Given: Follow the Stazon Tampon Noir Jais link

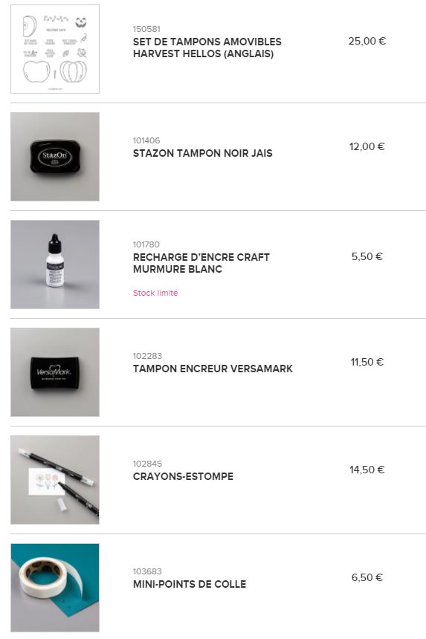Looking at the screenshot, I should [x=203, y=153].
